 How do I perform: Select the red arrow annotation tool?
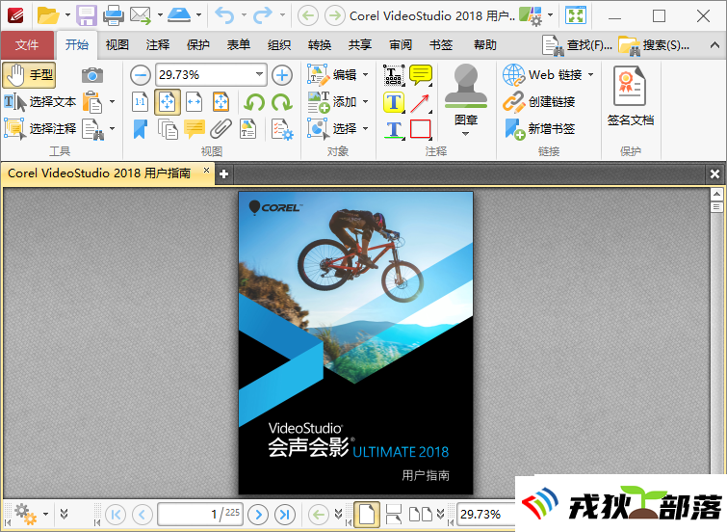(x=421, y=102)
